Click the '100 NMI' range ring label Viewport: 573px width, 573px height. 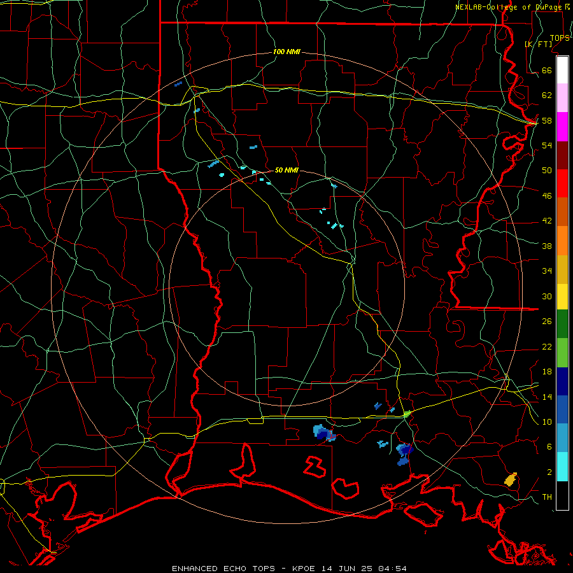coord(286,52)
